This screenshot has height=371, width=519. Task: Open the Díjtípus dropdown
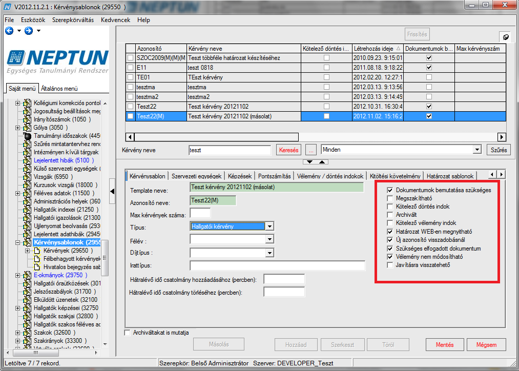click(x=270, y=253)
